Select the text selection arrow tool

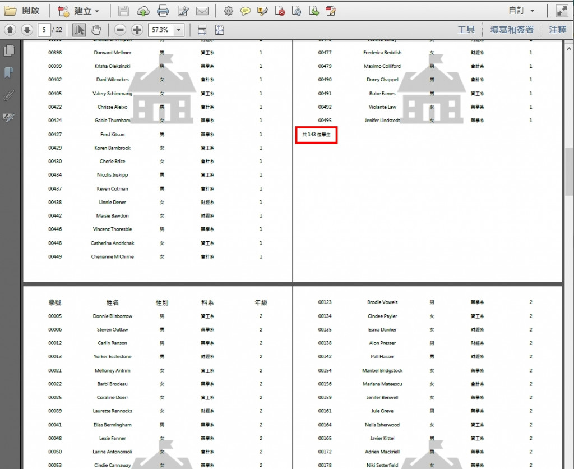coord(78,30)
